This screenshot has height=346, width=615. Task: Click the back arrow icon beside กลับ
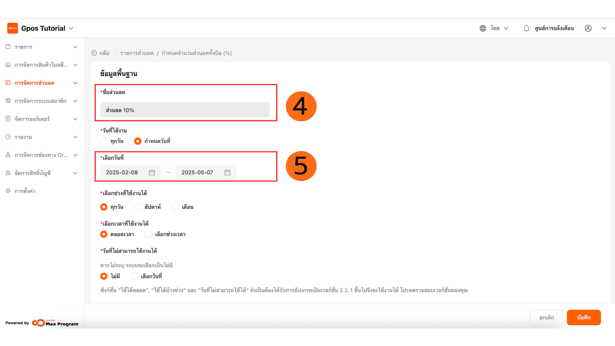tap(94, 53)
